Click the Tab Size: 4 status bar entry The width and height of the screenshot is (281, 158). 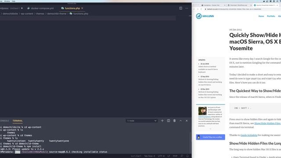pos(149,156)
